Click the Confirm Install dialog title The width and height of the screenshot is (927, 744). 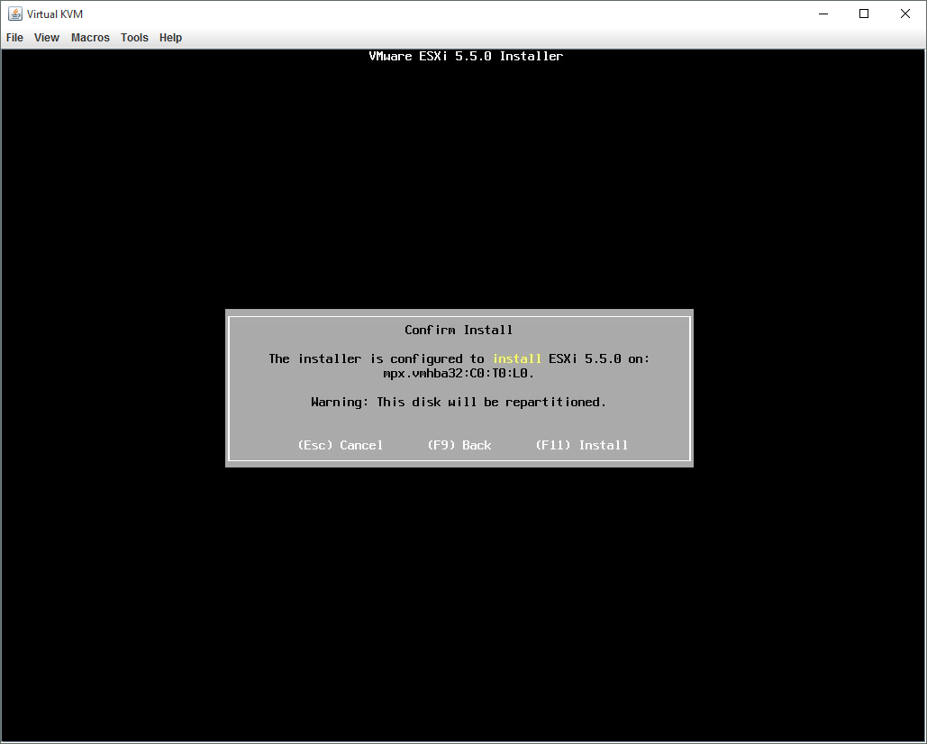pyautogui.click(x=459, y=330)
